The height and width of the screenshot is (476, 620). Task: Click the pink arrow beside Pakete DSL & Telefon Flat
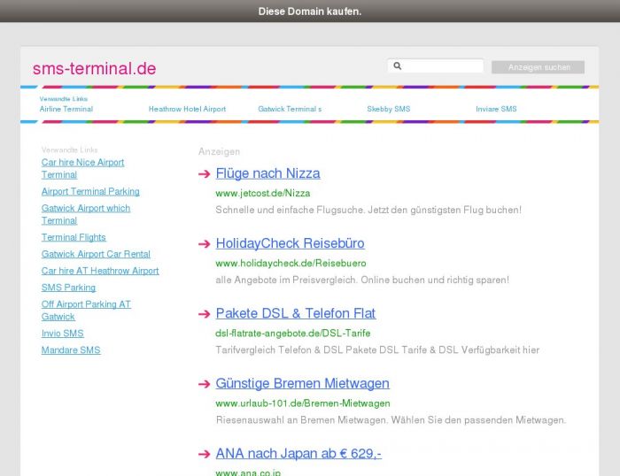point(204,313)
